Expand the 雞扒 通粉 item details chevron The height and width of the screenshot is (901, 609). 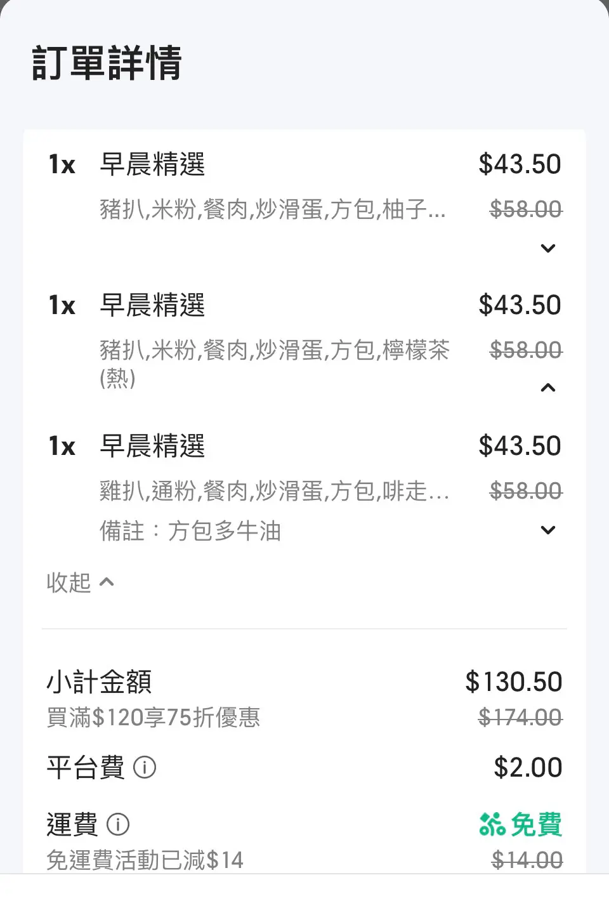[548, 530]
